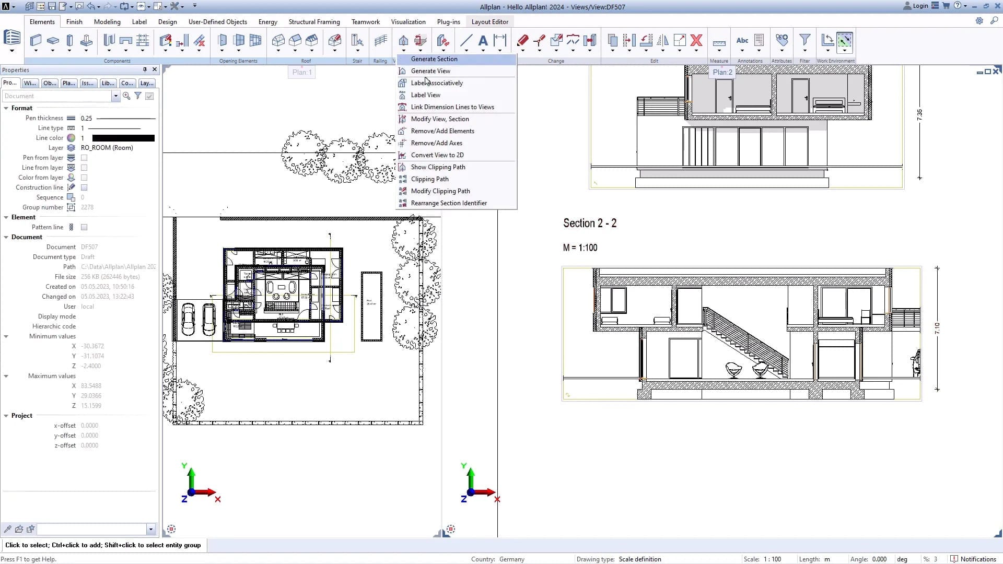The height and width of the screenshot is (564, 1003).
Task: Click the Railing tool icon
Action: point(380,40)
